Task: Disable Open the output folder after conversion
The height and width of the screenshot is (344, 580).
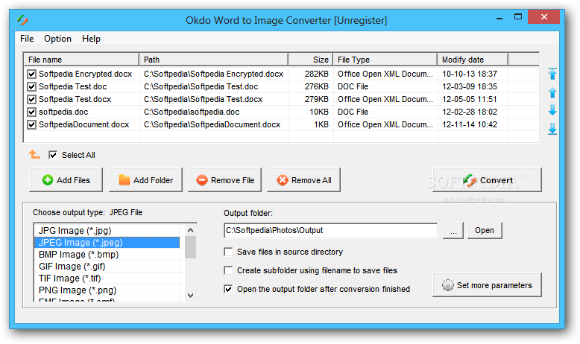Action: [x=228, y=289]
